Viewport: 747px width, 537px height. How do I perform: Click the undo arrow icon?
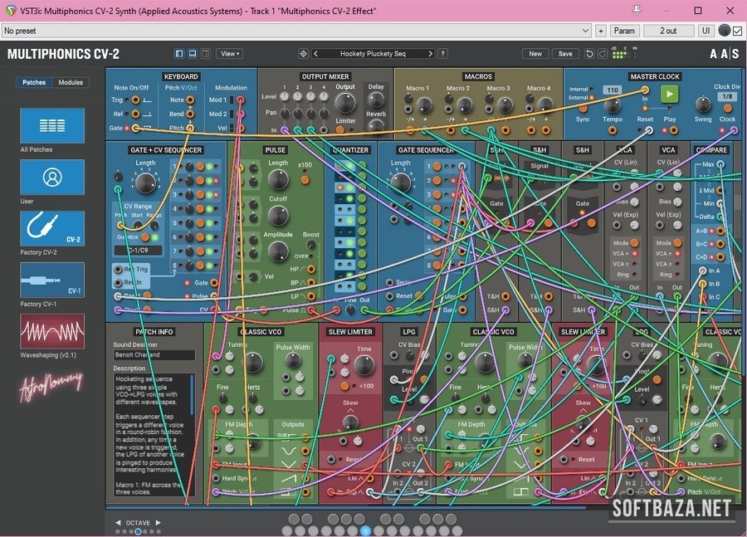point(590,54)
